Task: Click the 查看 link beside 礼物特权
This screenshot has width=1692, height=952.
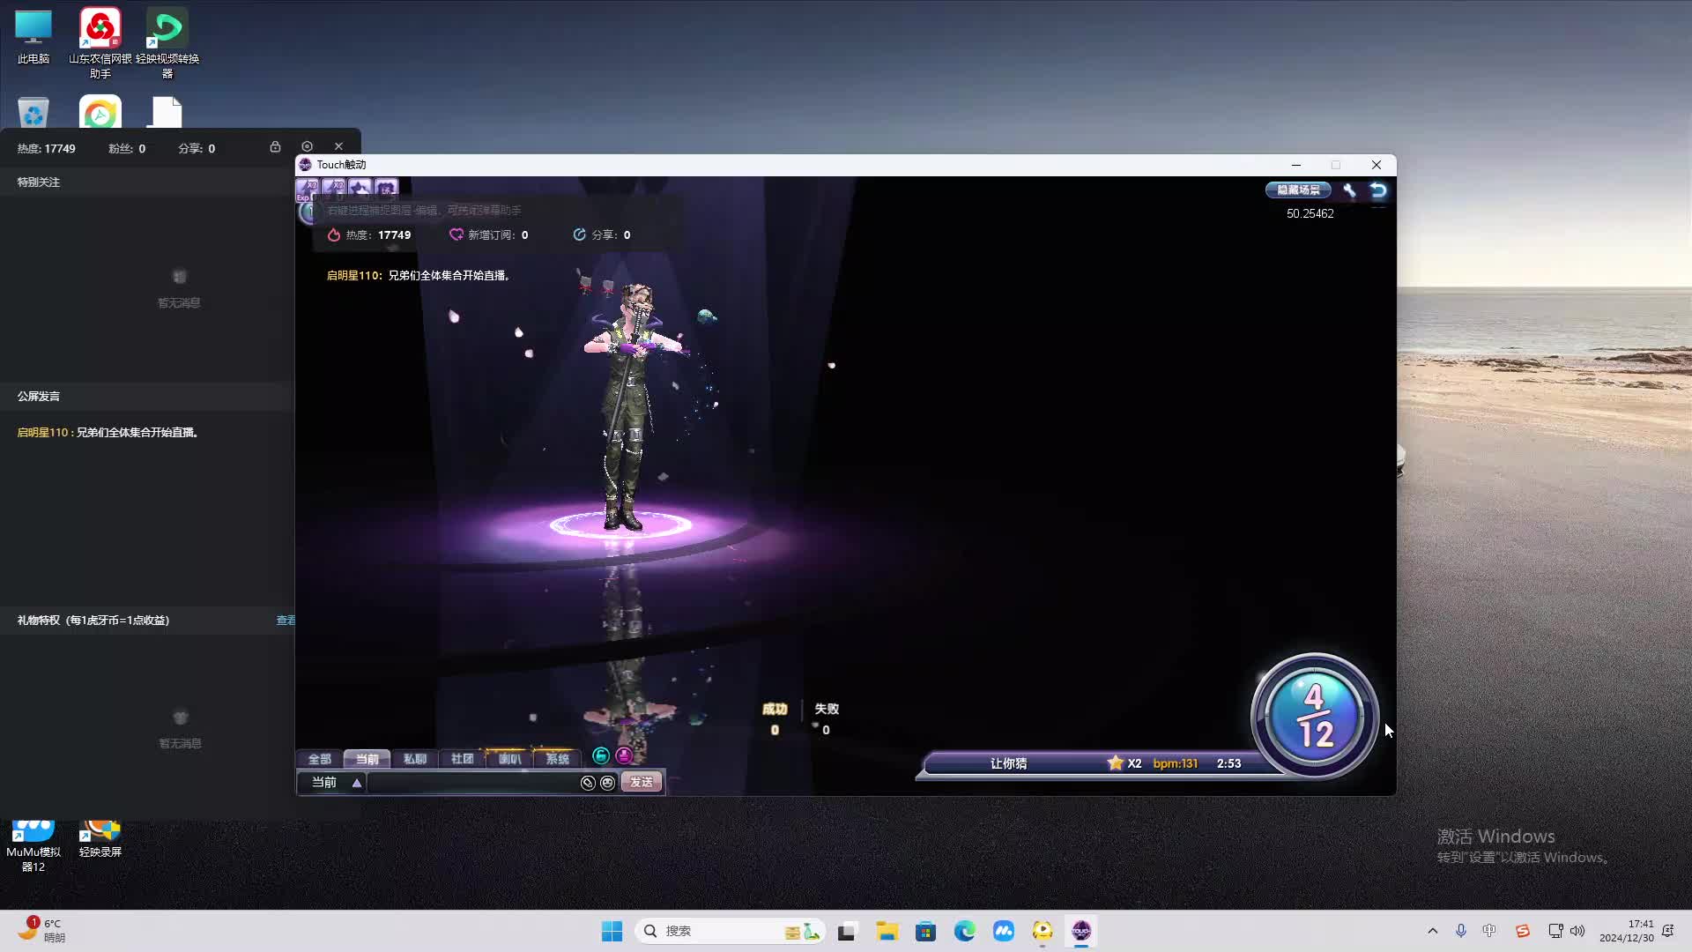Action: [x=286, y=621]
